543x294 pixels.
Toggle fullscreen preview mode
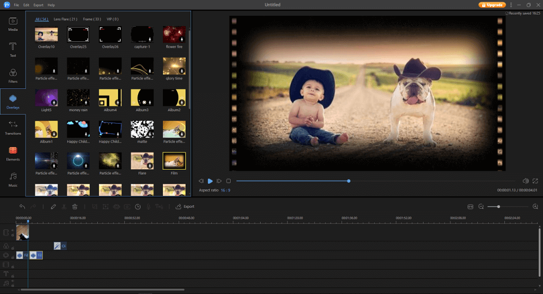[535, 181]
